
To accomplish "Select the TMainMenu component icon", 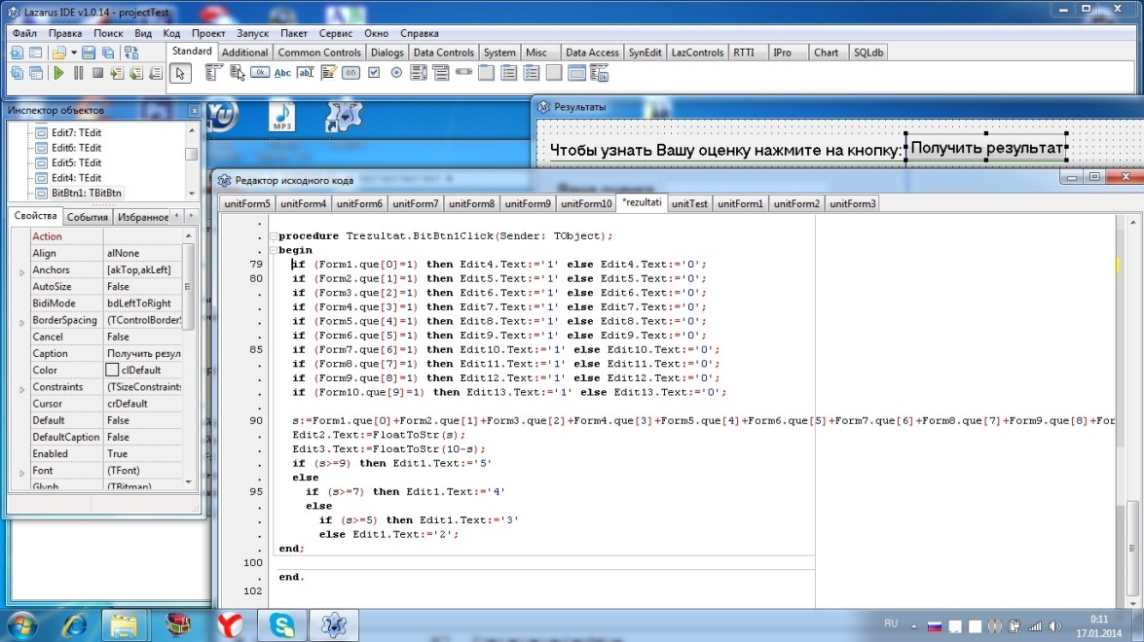I will coord(214,73).
